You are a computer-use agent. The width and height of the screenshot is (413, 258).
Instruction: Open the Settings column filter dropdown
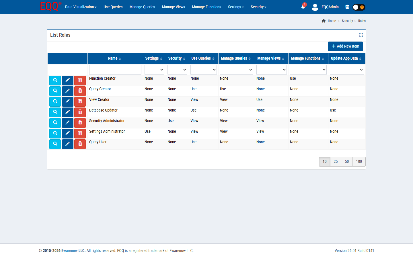pyautogui.click(x=154, y=70)
